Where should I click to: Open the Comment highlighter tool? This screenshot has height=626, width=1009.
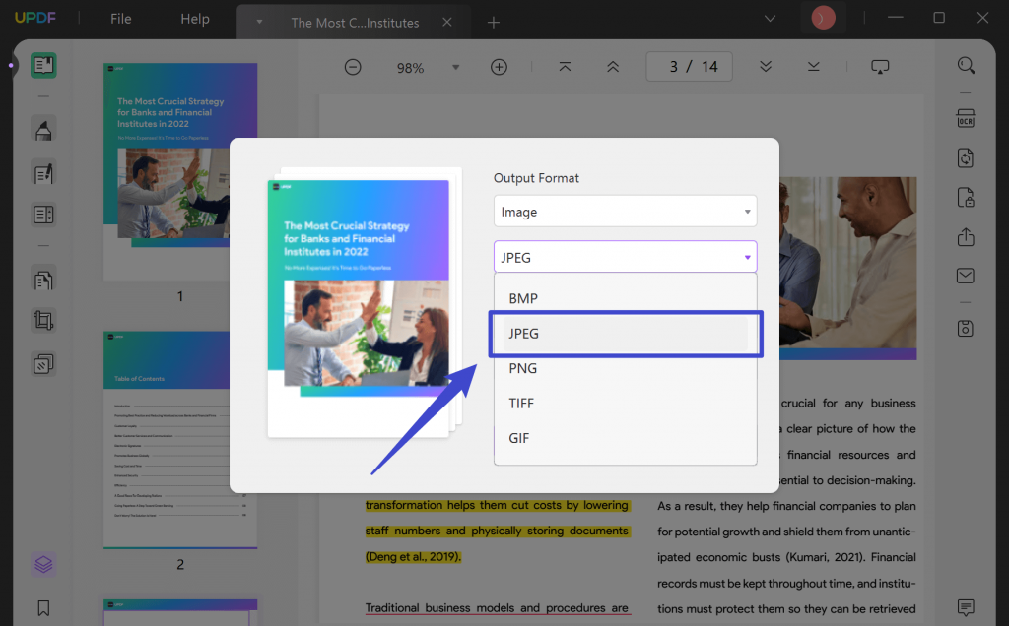pyautogui.click(x=43, y=130)
